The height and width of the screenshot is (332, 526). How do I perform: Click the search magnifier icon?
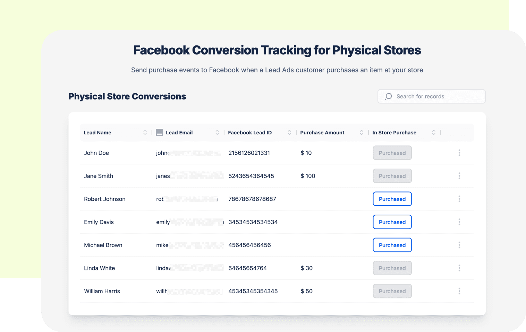389,96
